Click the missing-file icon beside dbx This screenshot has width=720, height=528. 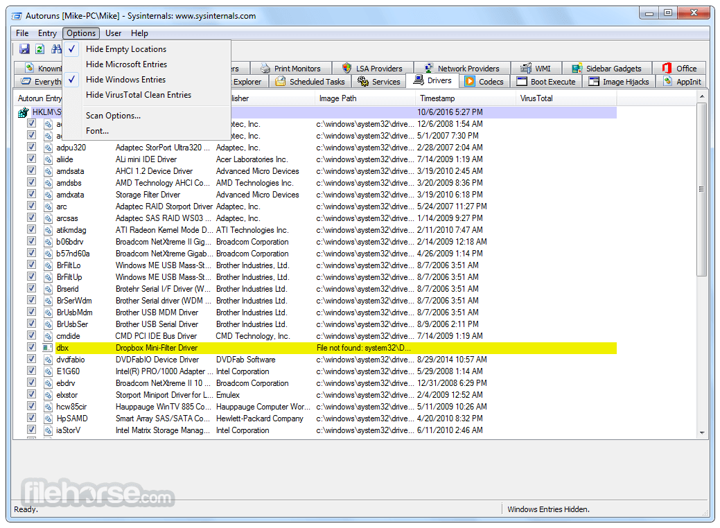pyautogui.click(x=48, y=348)
